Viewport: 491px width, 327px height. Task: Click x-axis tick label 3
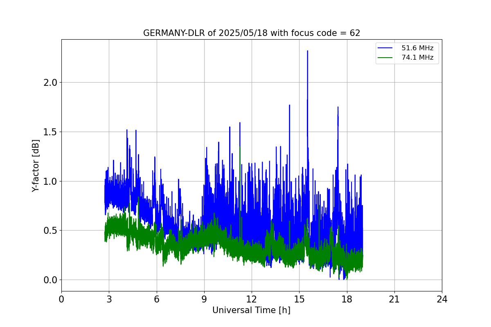[109, 299]
